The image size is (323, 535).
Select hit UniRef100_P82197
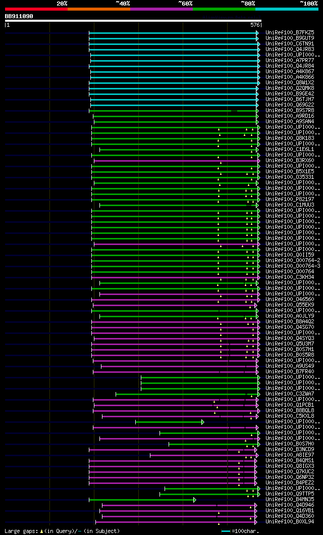coord(290,200)
